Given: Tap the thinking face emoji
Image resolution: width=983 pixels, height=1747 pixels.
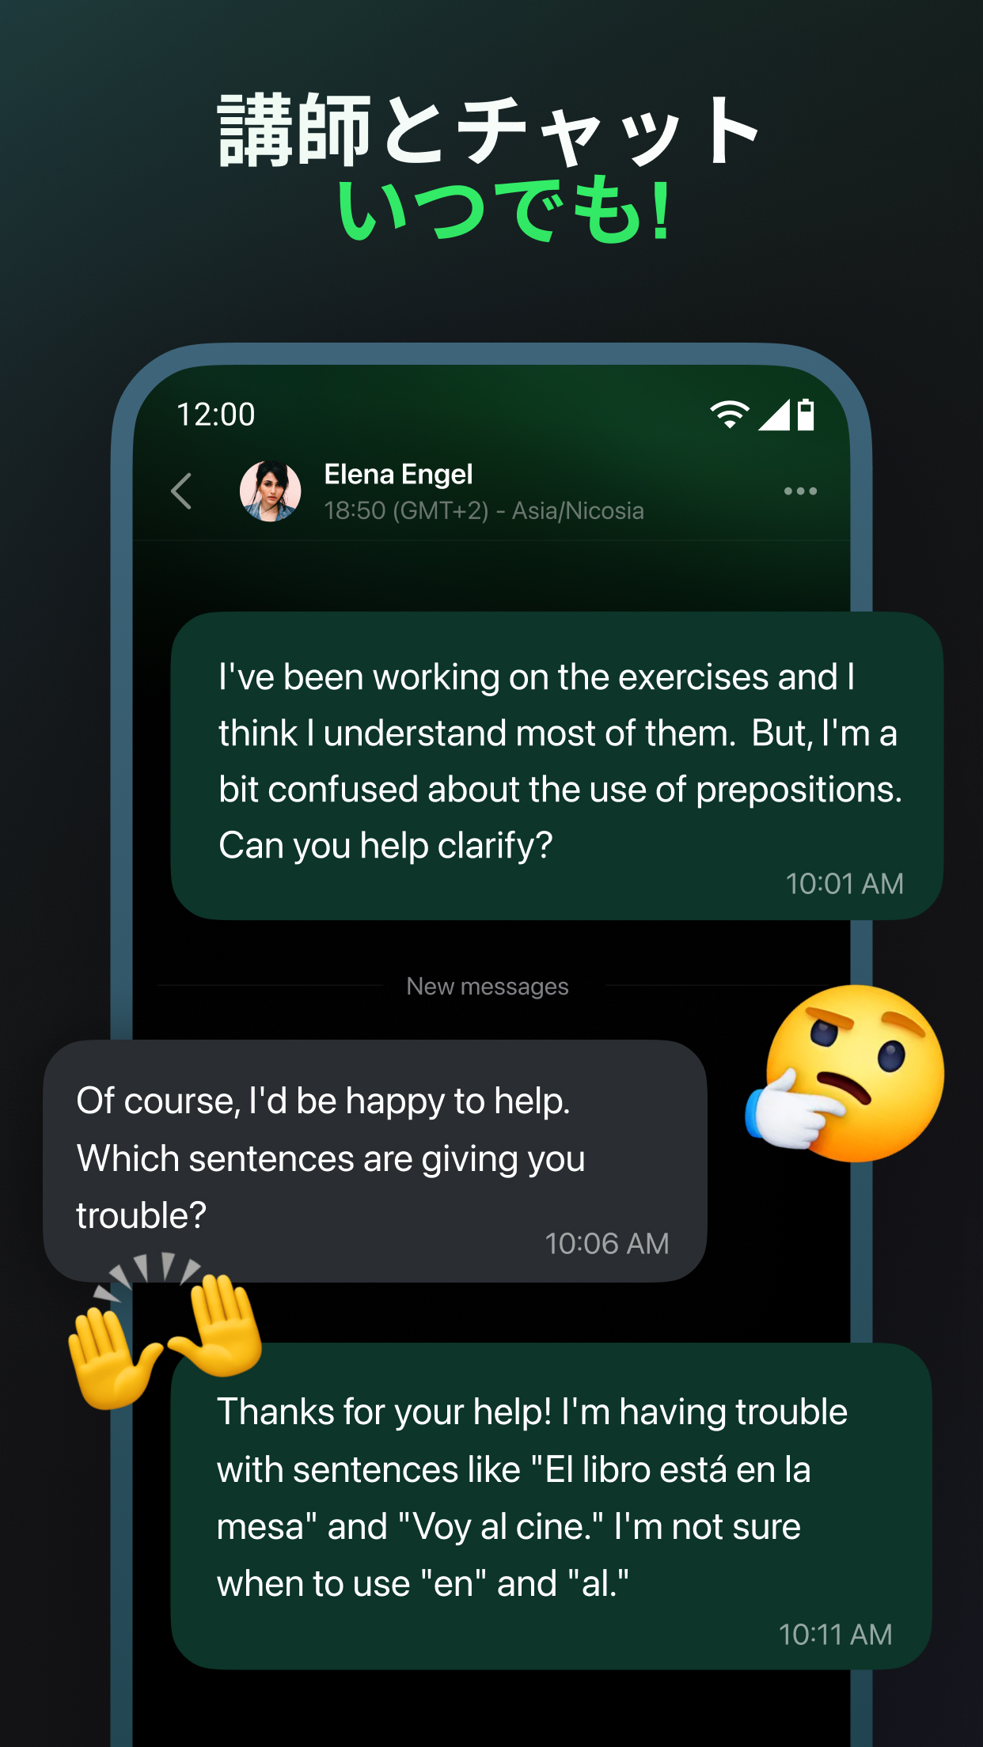Looking at the screenshot, I should (x=846, y=1074).
